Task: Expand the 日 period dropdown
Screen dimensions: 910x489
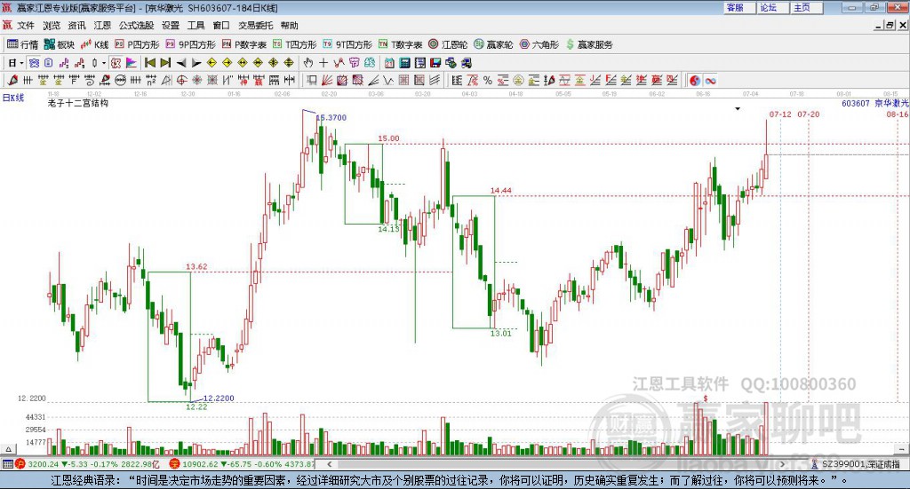Action: click(21, 63)
